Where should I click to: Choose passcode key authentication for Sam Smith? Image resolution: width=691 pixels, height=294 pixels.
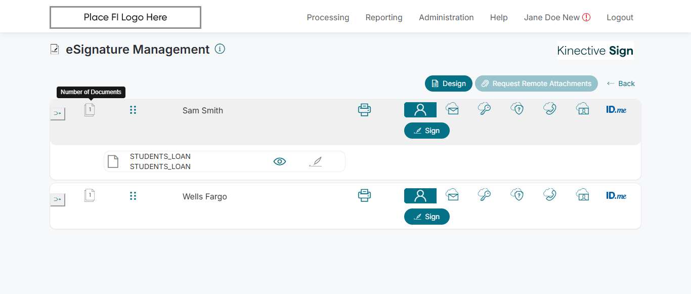click(x=484, y=109)
